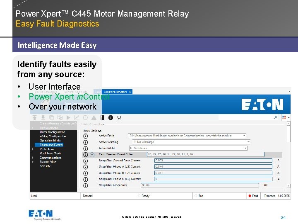Viewport: 298px width, 224px height.
Task: Click the Snap Shot Phase A Current field
Action: coord(213,167)
